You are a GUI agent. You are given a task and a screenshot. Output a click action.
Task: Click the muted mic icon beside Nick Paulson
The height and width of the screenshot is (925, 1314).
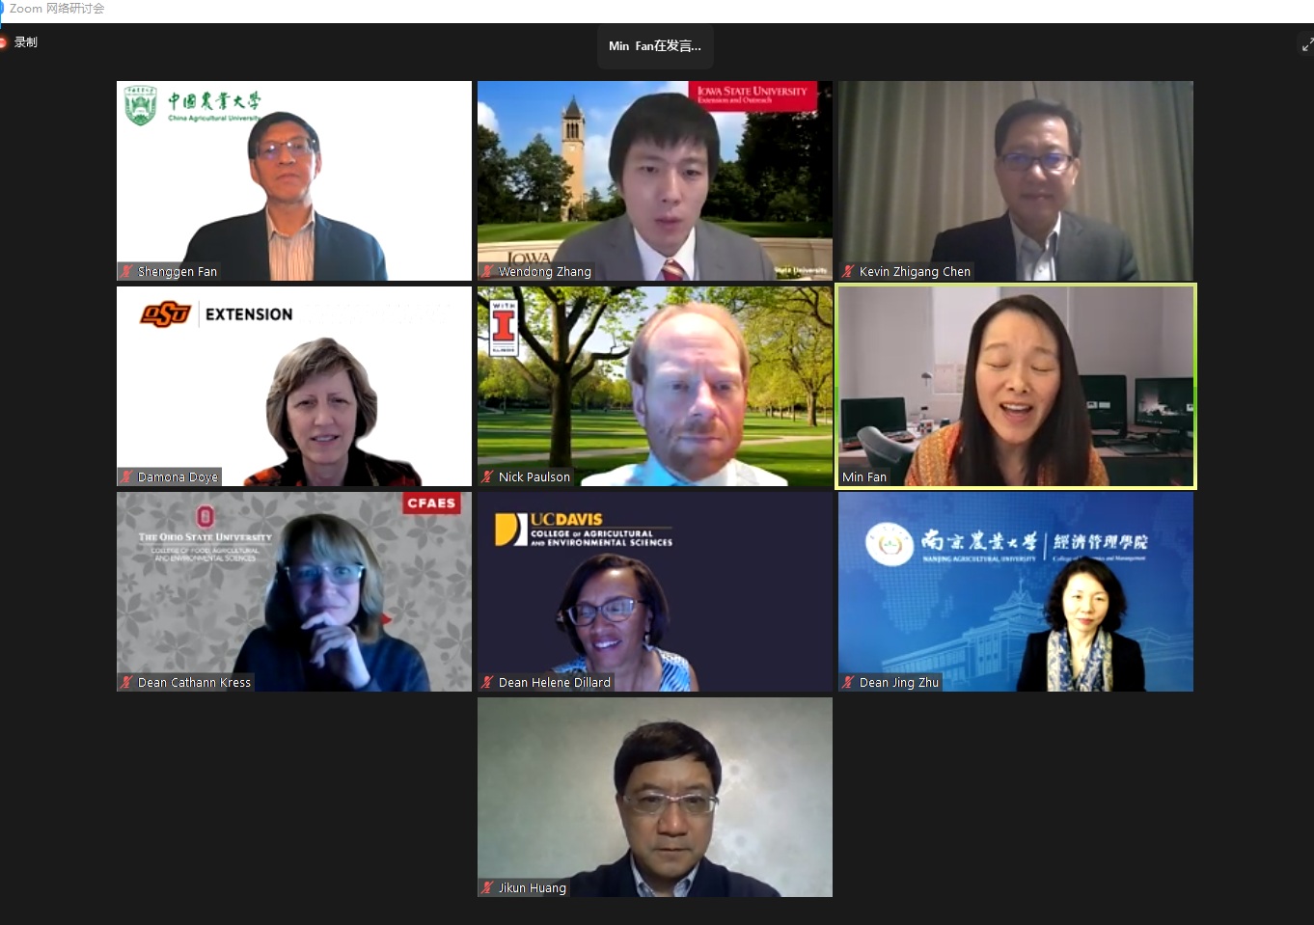[487, 476]
